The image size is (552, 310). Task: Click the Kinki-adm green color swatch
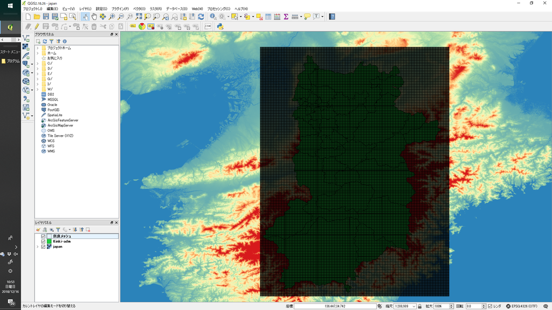point(49,242)
